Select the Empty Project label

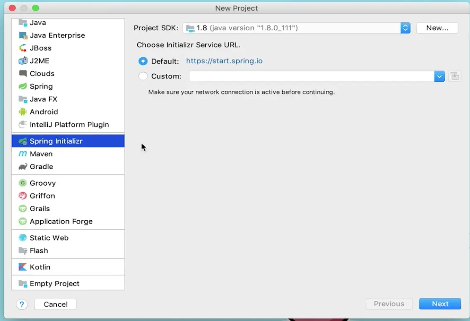[x=55, y=283]
